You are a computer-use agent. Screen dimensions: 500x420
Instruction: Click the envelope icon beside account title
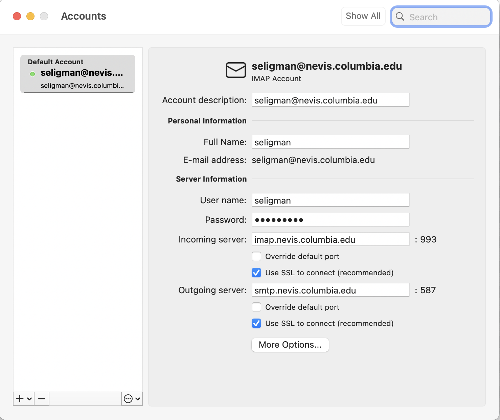(x=236, y=70)
